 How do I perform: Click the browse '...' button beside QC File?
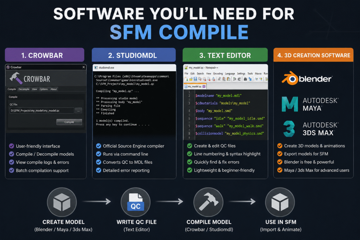click(78, 111)
